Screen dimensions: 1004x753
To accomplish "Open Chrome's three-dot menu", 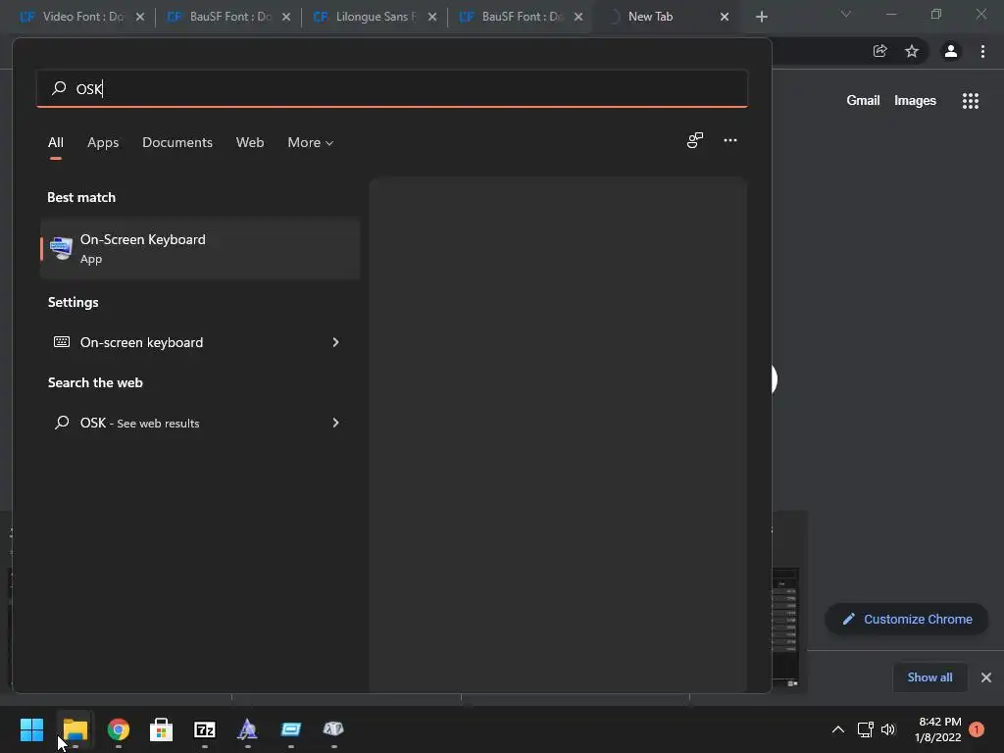I will 982,51.
